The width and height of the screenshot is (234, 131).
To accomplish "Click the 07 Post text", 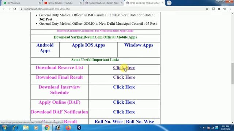I will point(151,24).
